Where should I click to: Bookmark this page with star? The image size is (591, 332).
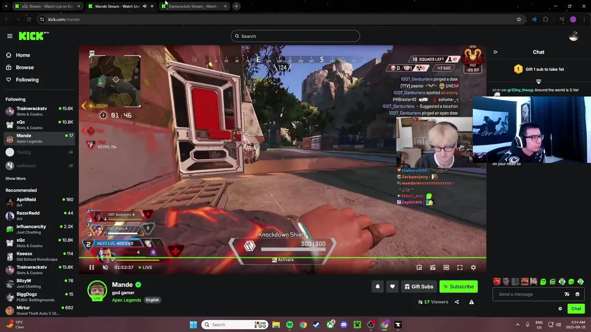[519, 19]
